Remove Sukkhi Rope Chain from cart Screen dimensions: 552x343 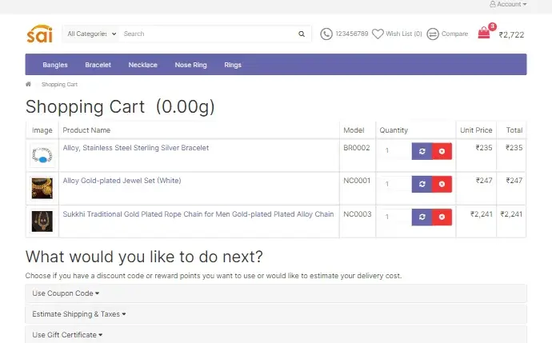click(x=442, y=217)
